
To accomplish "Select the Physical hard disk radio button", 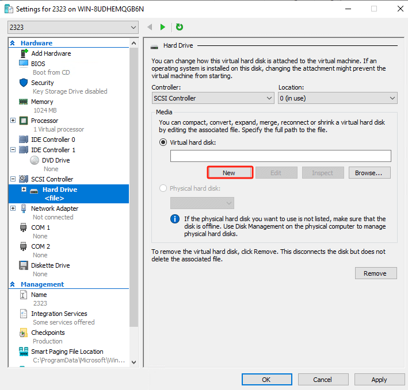I will pos(163,188).
